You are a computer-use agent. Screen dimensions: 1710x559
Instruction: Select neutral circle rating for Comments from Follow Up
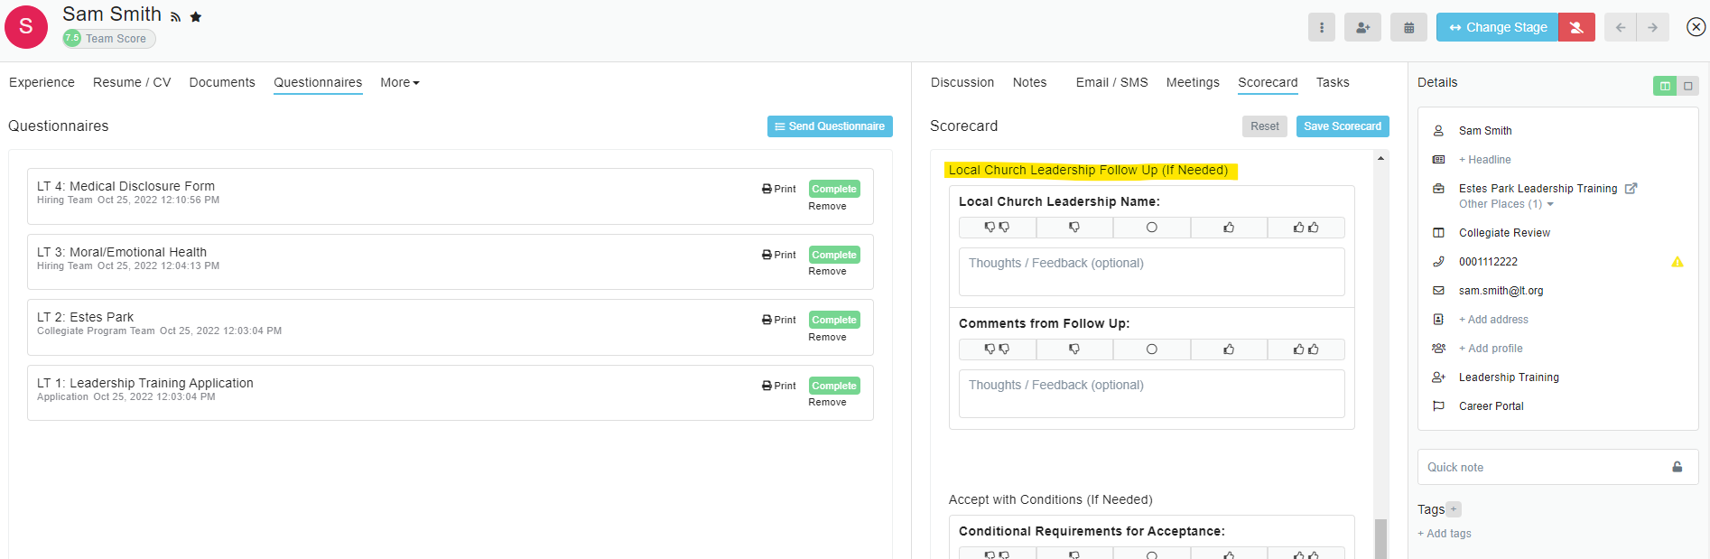(1151, 349)
